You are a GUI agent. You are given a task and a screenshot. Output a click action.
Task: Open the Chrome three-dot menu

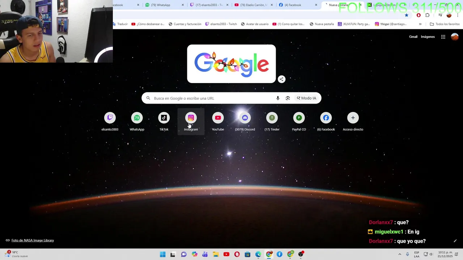[x=458, y=15]
